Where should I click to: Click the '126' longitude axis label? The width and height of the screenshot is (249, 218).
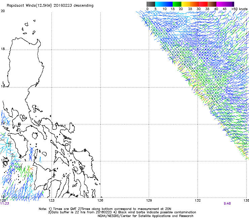pyautogui.click(x=100, y=201)
